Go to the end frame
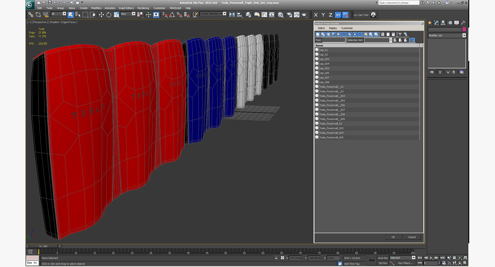This screenshot has width=495, height=267. coord(442,258)
